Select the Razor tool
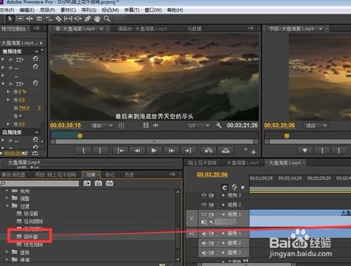This screenshot has width=351, height=266. point(59,19)
